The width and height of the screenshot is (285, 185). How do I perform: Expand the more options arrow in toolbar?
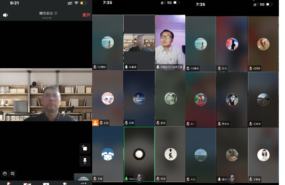[84, 184]
